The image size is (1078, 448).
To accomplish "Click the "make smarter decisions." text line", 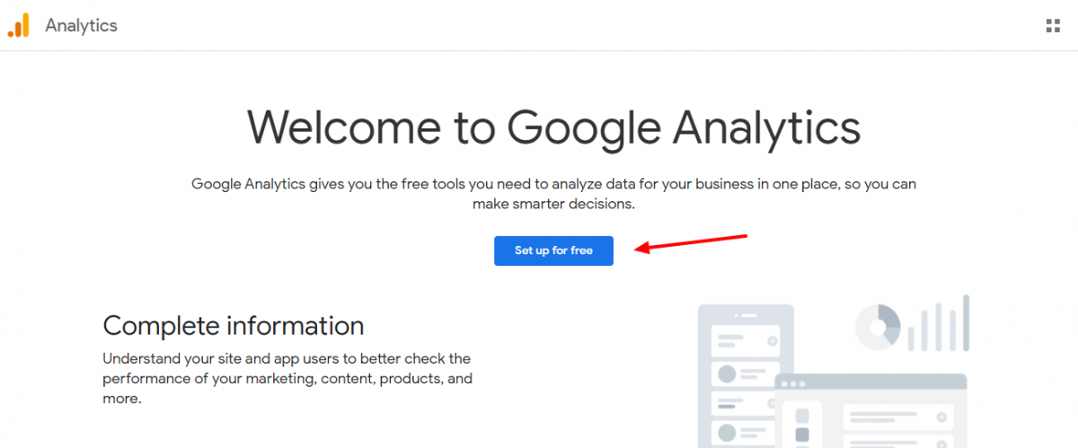I will point(553,204).
